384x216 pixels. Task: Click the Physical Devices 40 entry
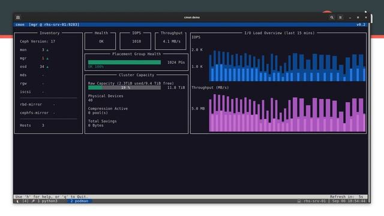coord(106,98)
